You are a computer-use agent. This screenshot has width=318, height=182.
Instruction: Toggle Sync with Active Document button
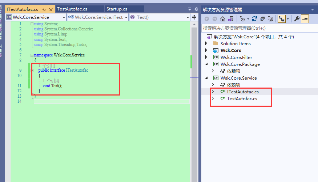pos(282,19)
